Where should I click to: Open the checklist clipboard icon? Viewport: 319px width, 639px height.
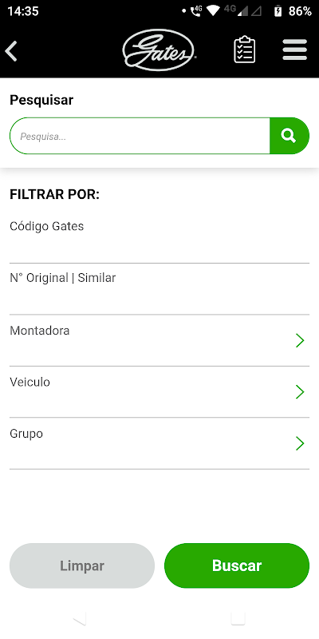pyautogui.click(x=245, y=50)
